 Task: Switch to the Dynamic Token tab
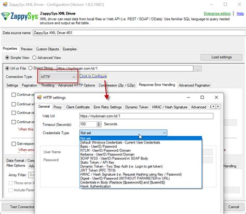136,107
